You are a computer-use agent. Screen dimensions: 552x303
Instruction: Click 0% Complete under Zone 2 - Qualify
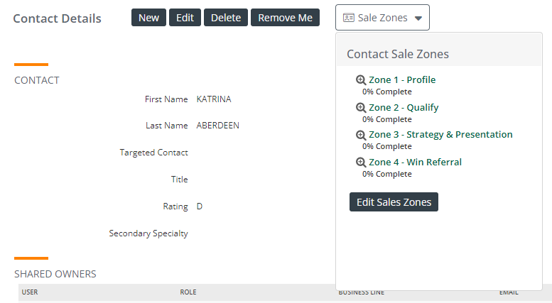[387, 119]
